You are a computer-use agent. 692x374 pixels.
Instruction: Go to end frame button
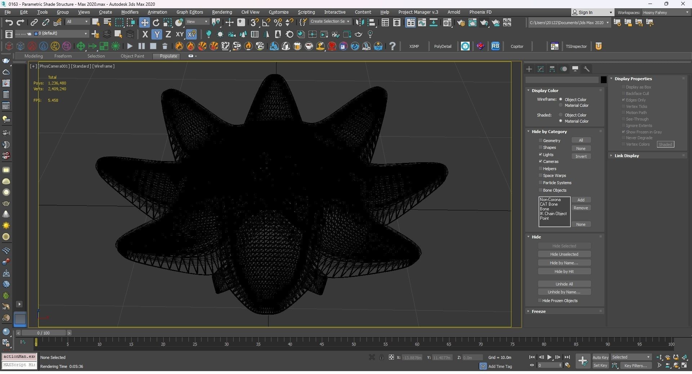[567, 357]
